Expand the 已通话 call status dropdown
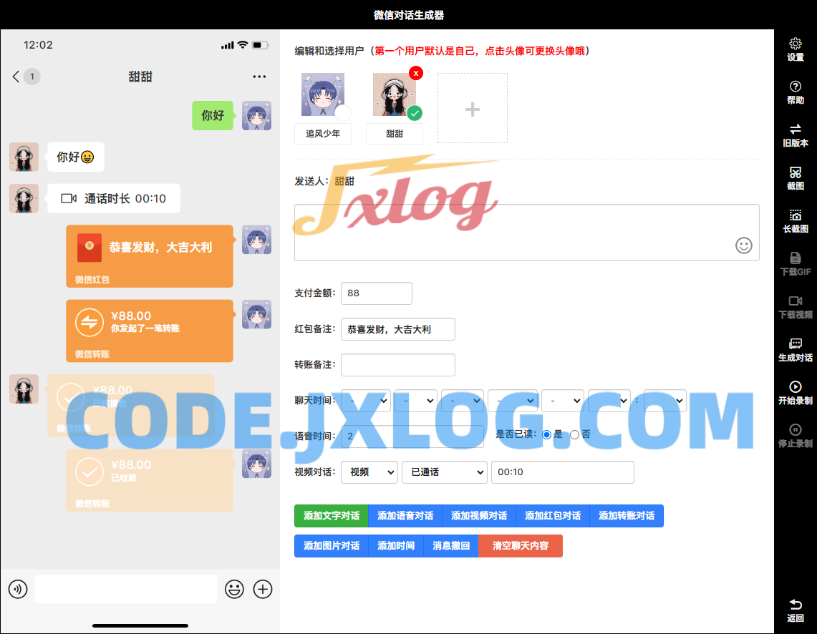Image resolution: width=817 pixels, height=634 pixels. pos(444,472)
